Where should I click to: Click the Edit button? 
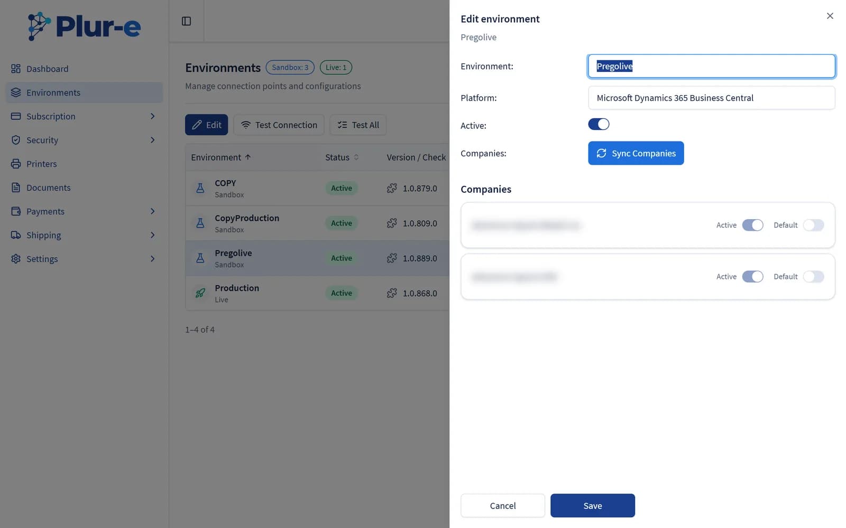point(206,125)
